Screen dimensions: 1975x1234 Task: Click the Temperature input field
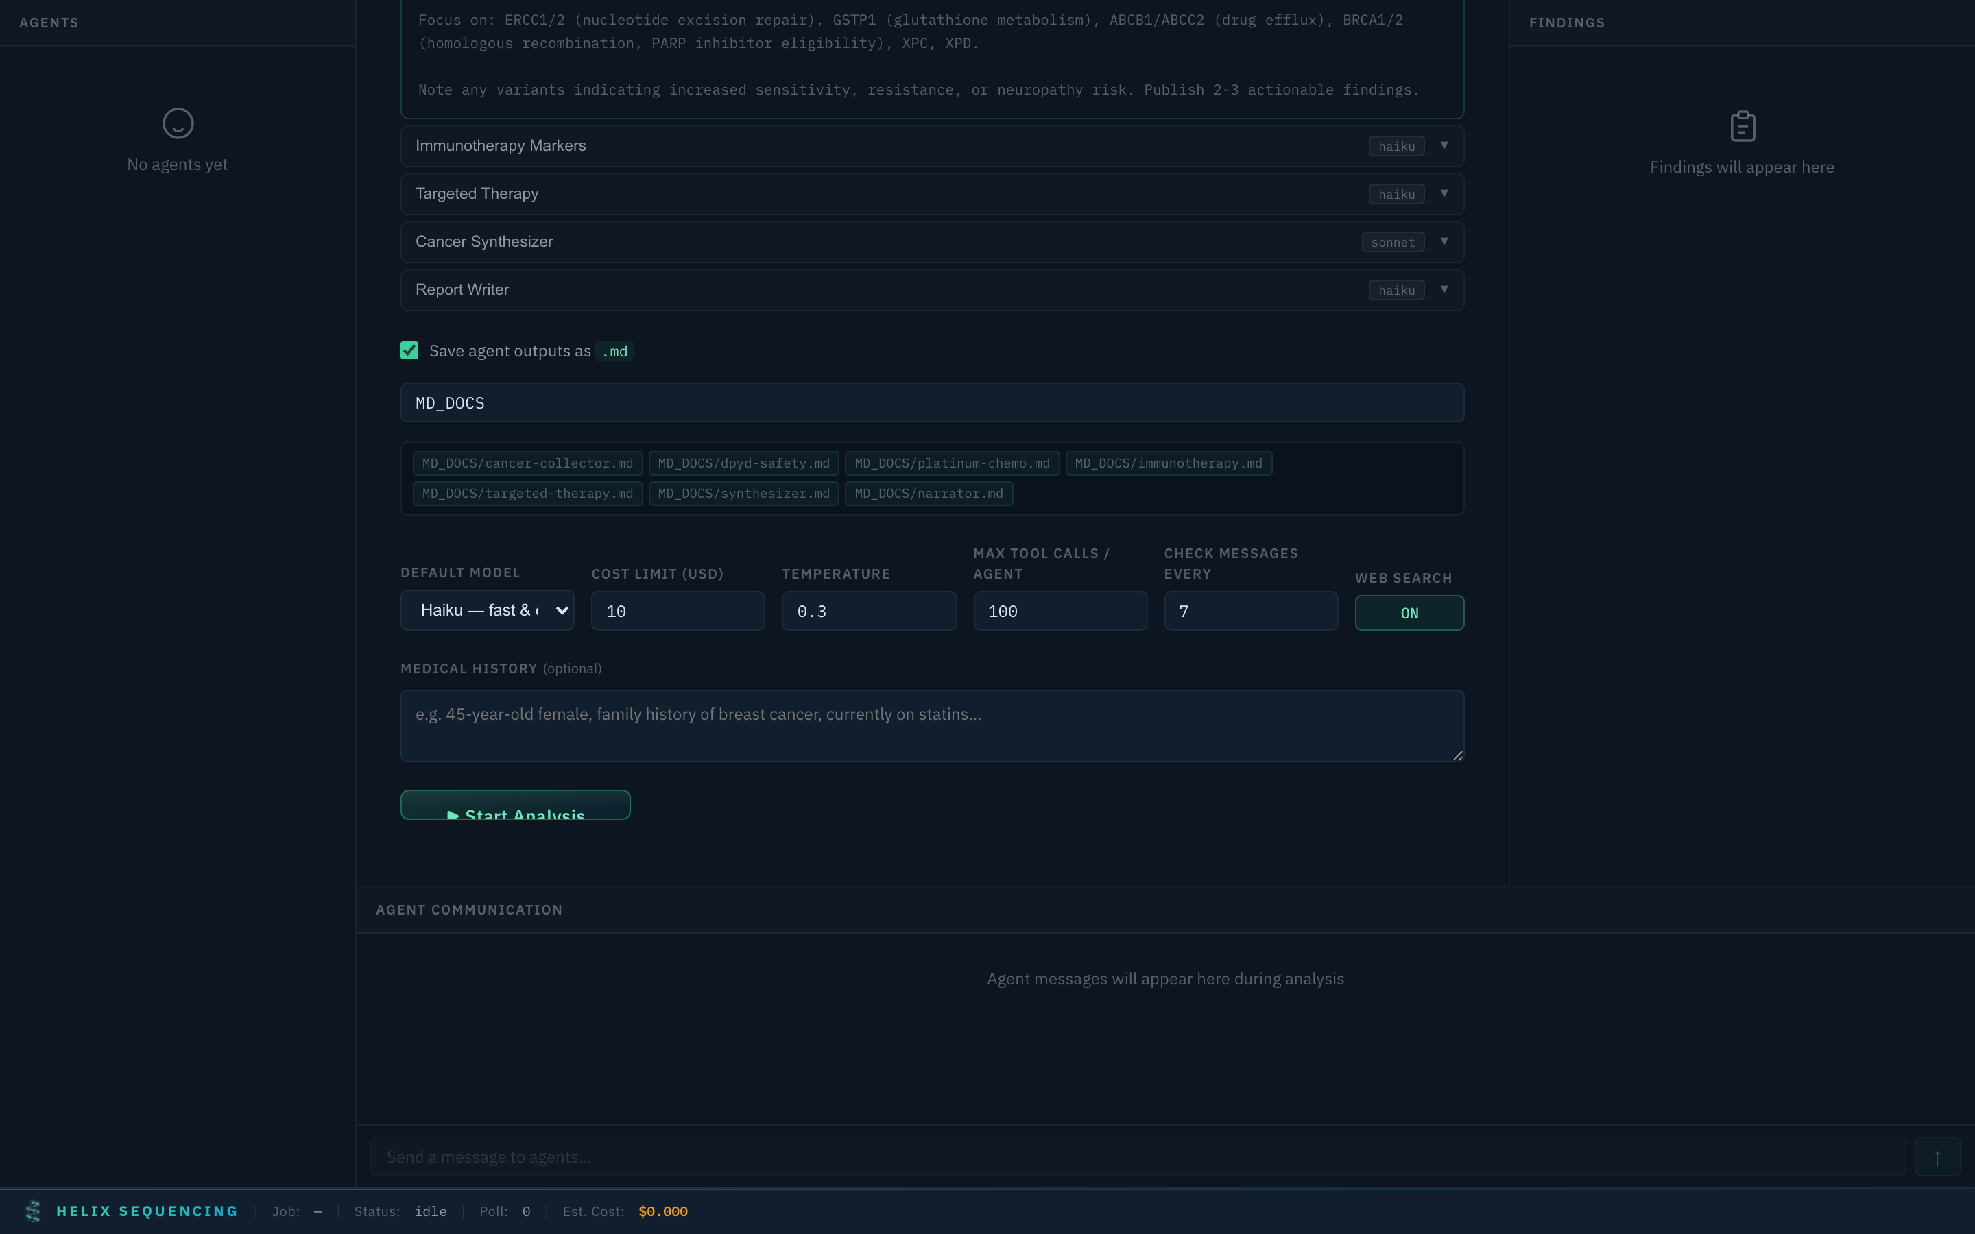[x=868, y=612]
